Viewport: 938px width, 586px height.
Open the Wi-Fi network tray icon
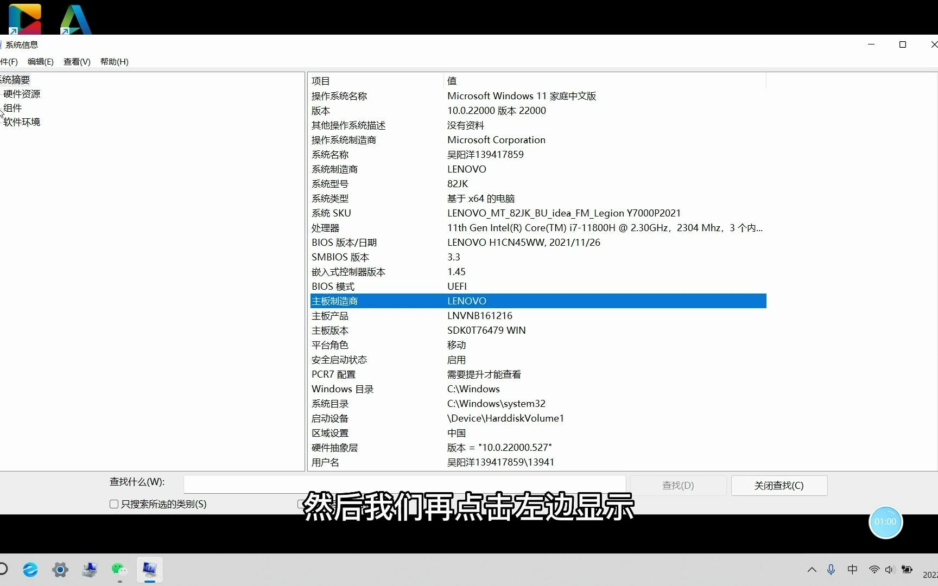click(x=874, y=570)
